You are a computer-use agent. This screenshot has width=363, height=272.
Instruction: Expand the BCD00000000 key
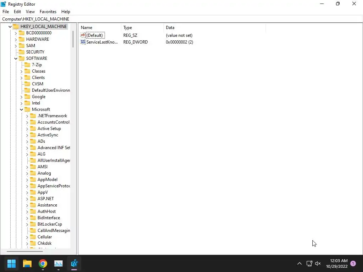coord(16,33)
